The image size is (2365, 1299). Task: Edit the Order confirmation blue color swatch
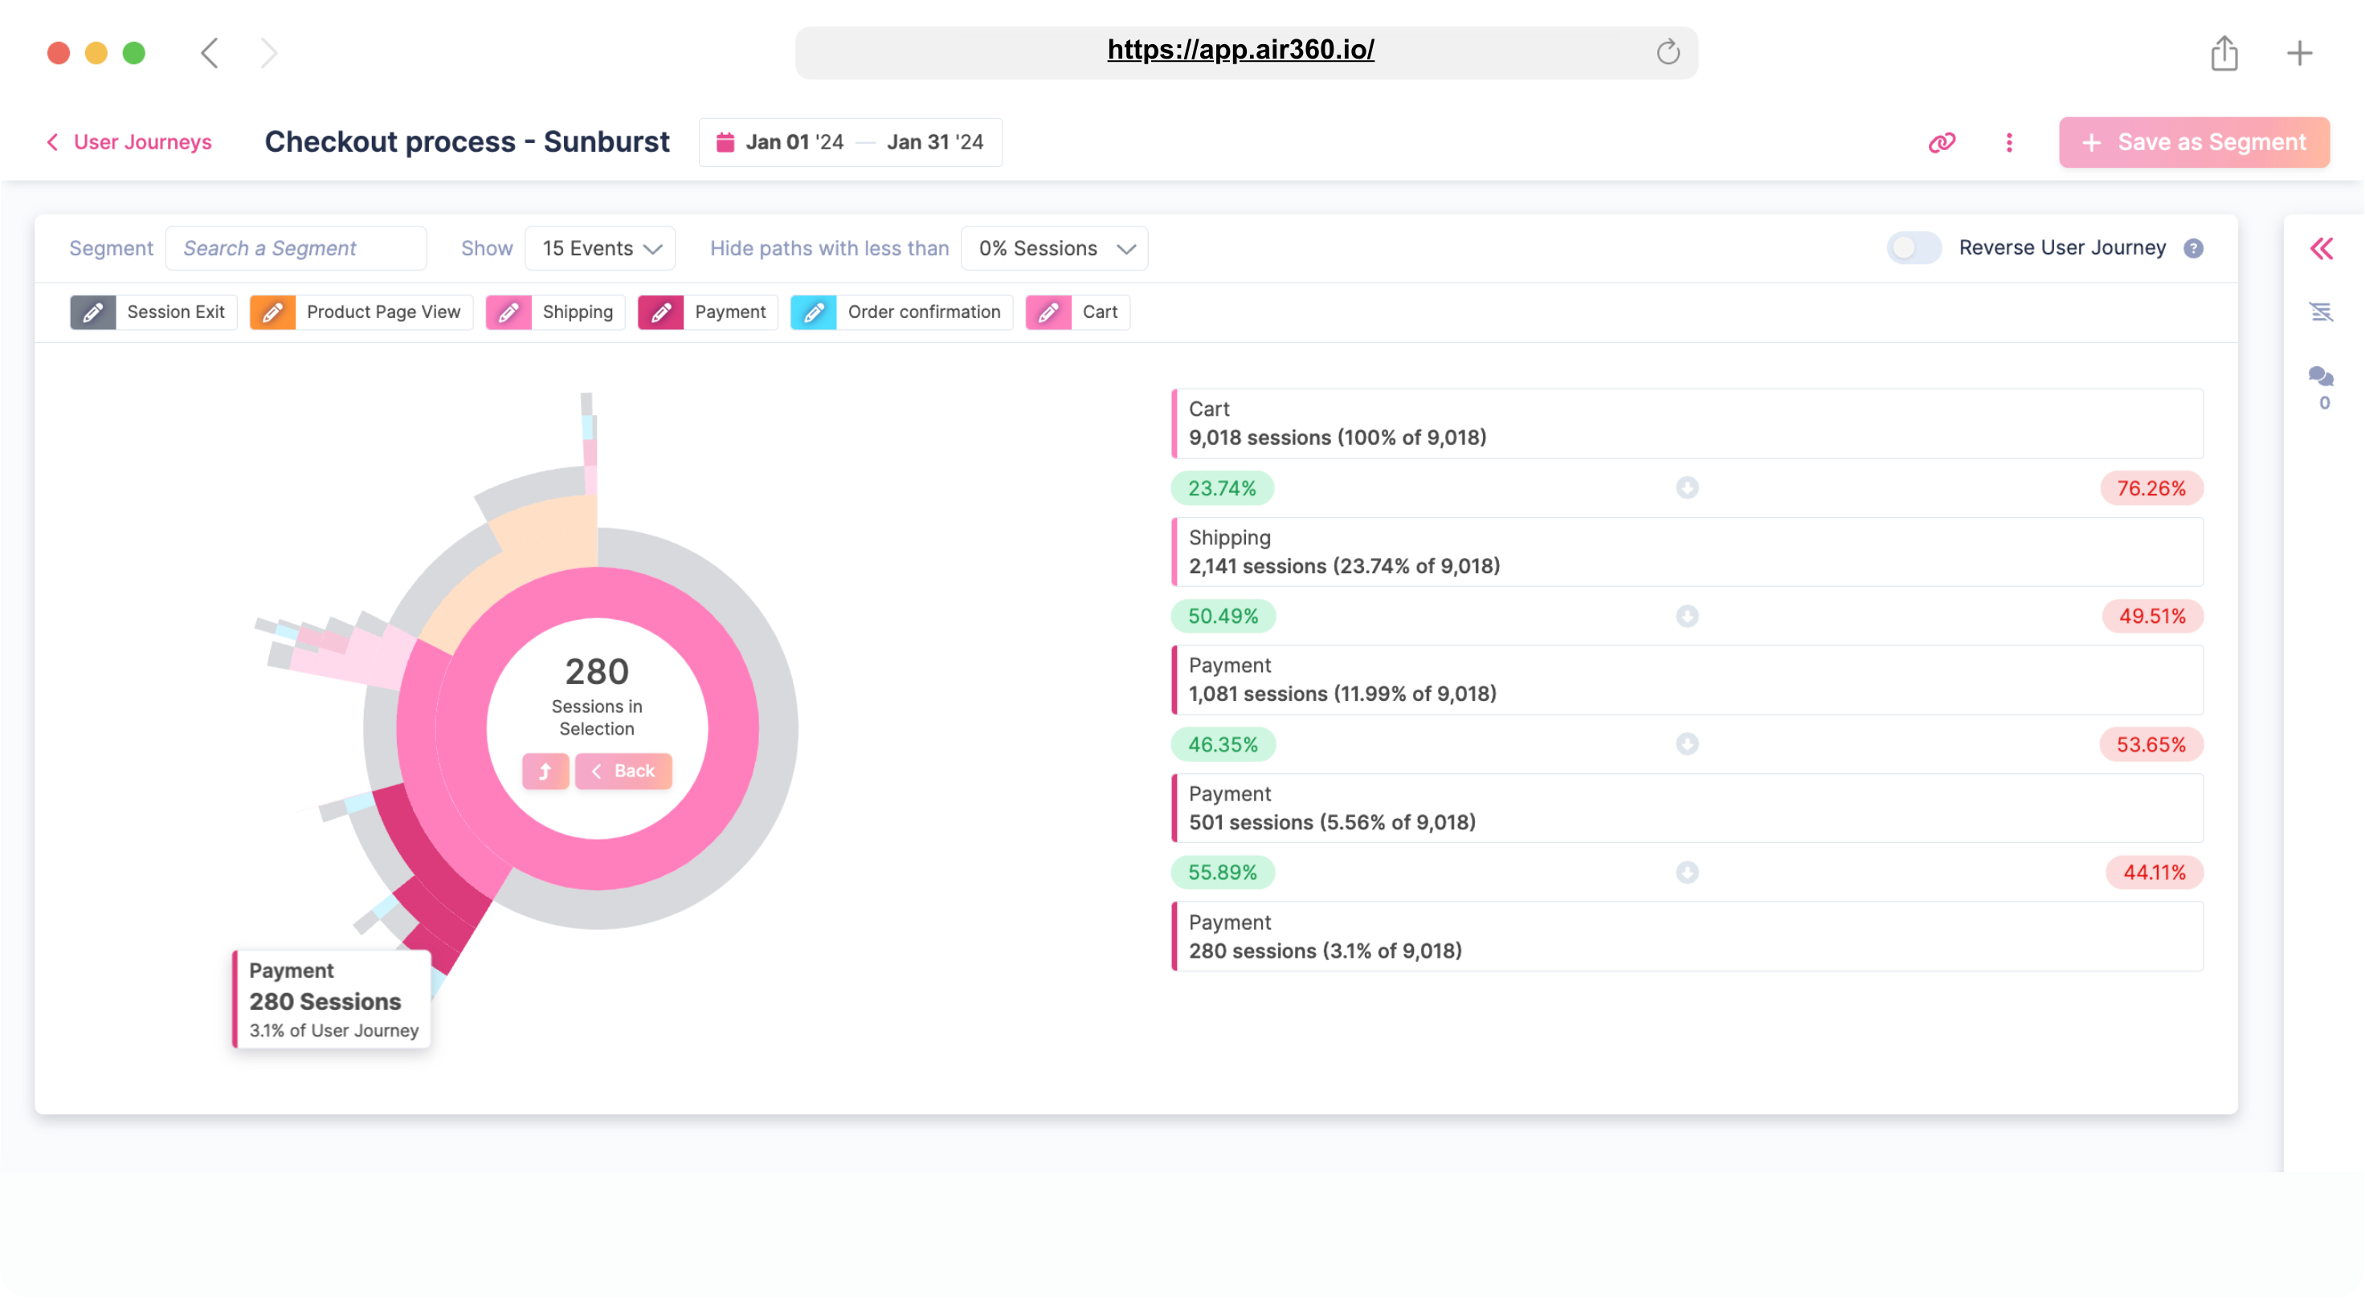[x=814, y=313]
